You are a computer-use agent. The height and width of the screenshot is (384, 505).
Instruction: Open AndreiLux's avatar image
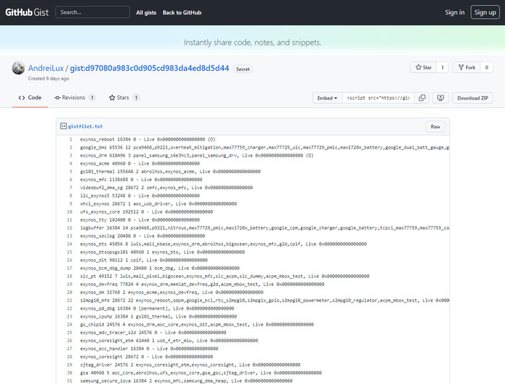18,68
